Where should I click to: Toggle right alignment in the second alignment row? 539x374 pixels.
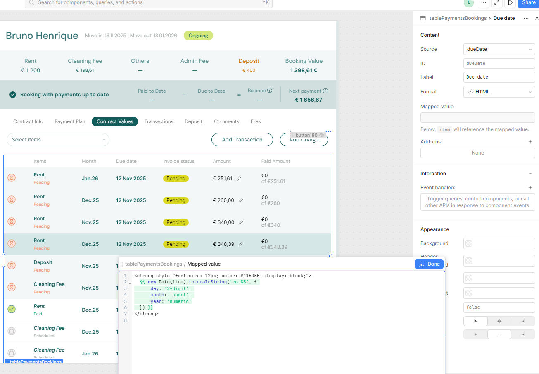(523, 334)
